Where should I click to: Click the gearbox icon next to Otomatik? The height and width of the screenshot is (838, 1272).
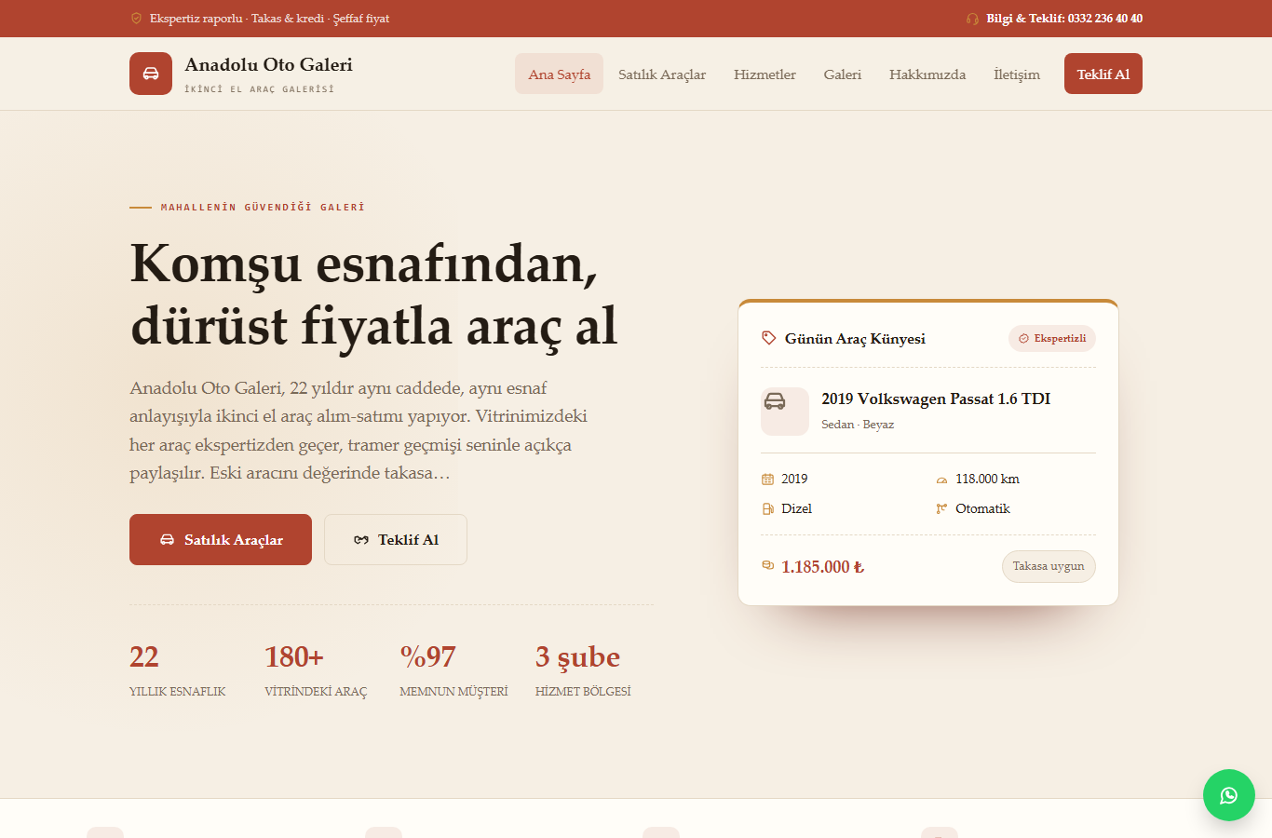pyautogui.click(x=941, y=509)
